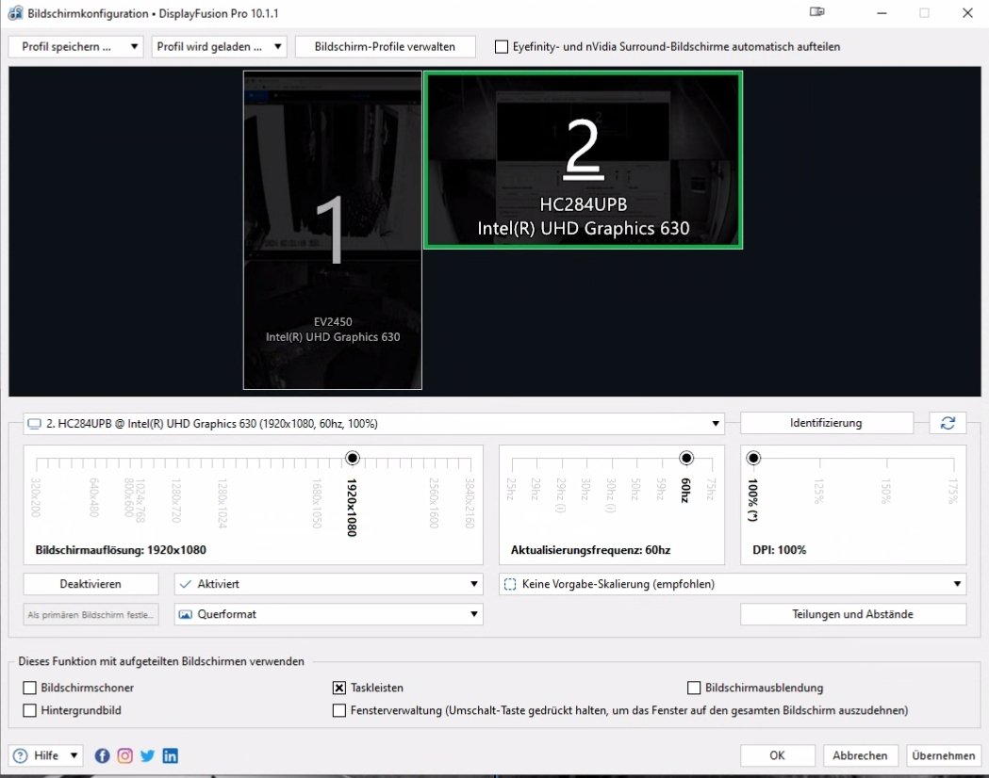Click the 2560x1600 resolution label
This screenshot has width=989, height=778.
coord(434,503)
